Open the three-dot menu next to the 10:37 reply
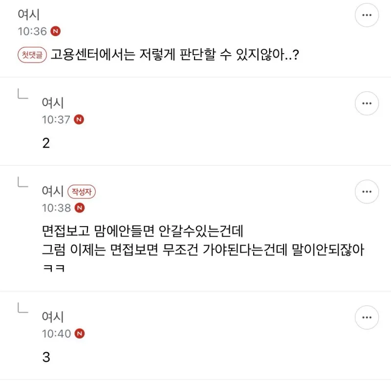Screen dimensions: 391x383 click(x=367, y=103)
